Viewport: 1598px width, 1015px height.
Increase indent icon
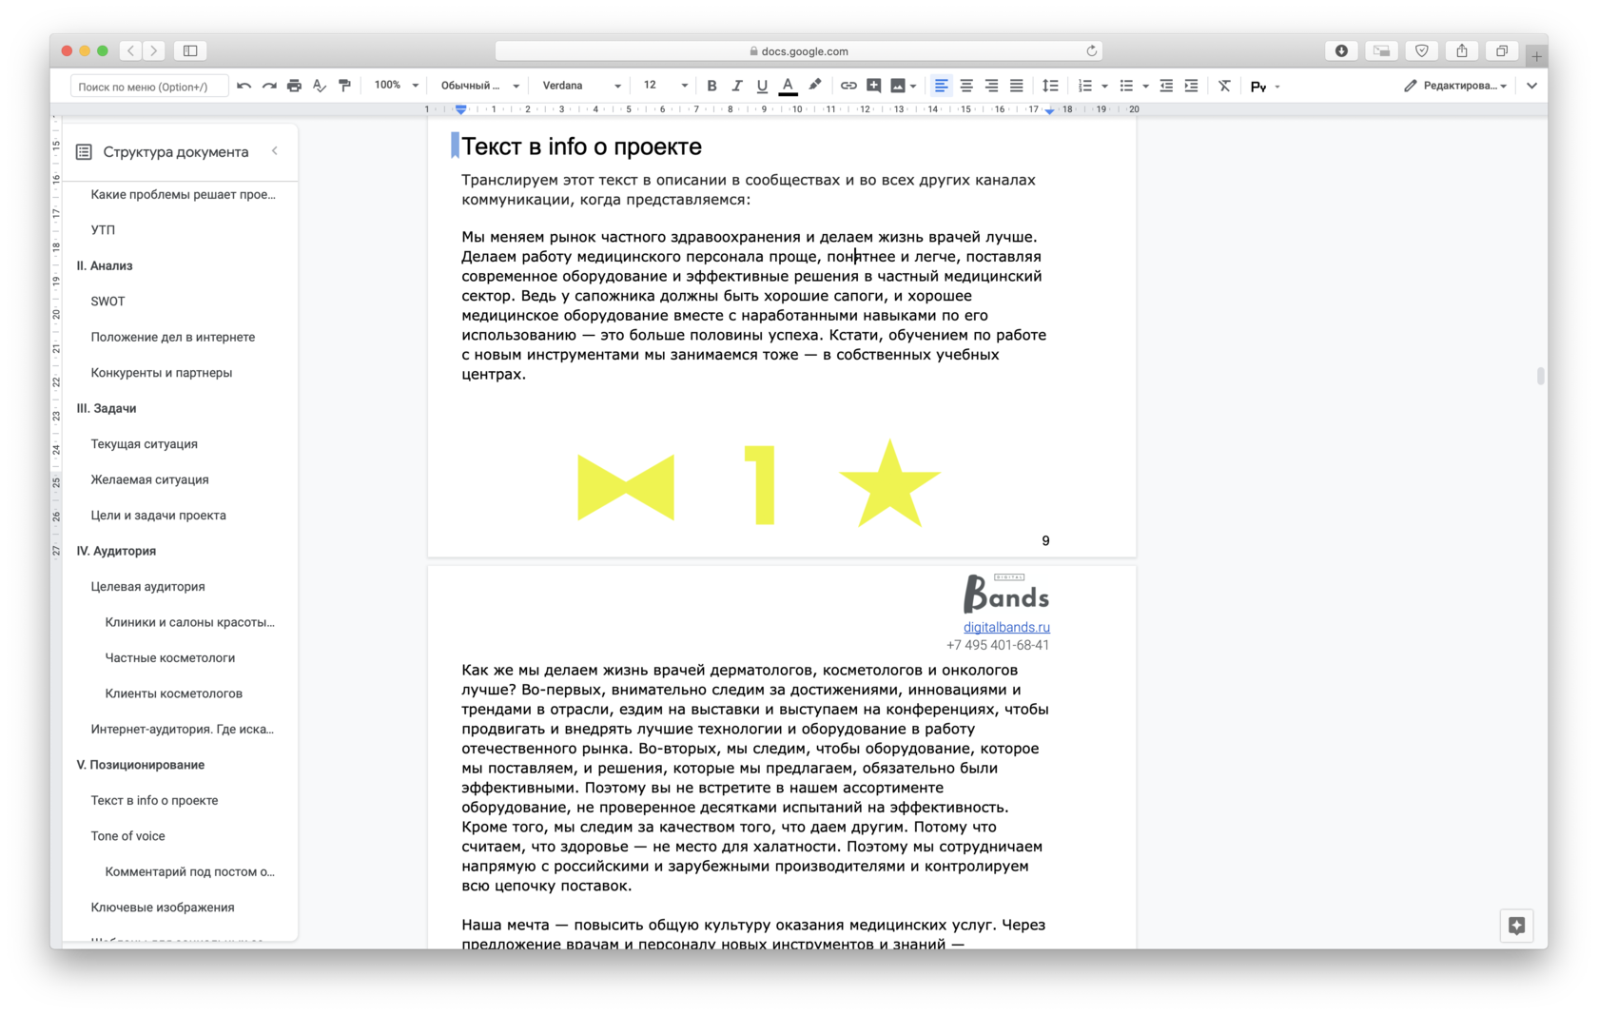[x=1191, y=86]
